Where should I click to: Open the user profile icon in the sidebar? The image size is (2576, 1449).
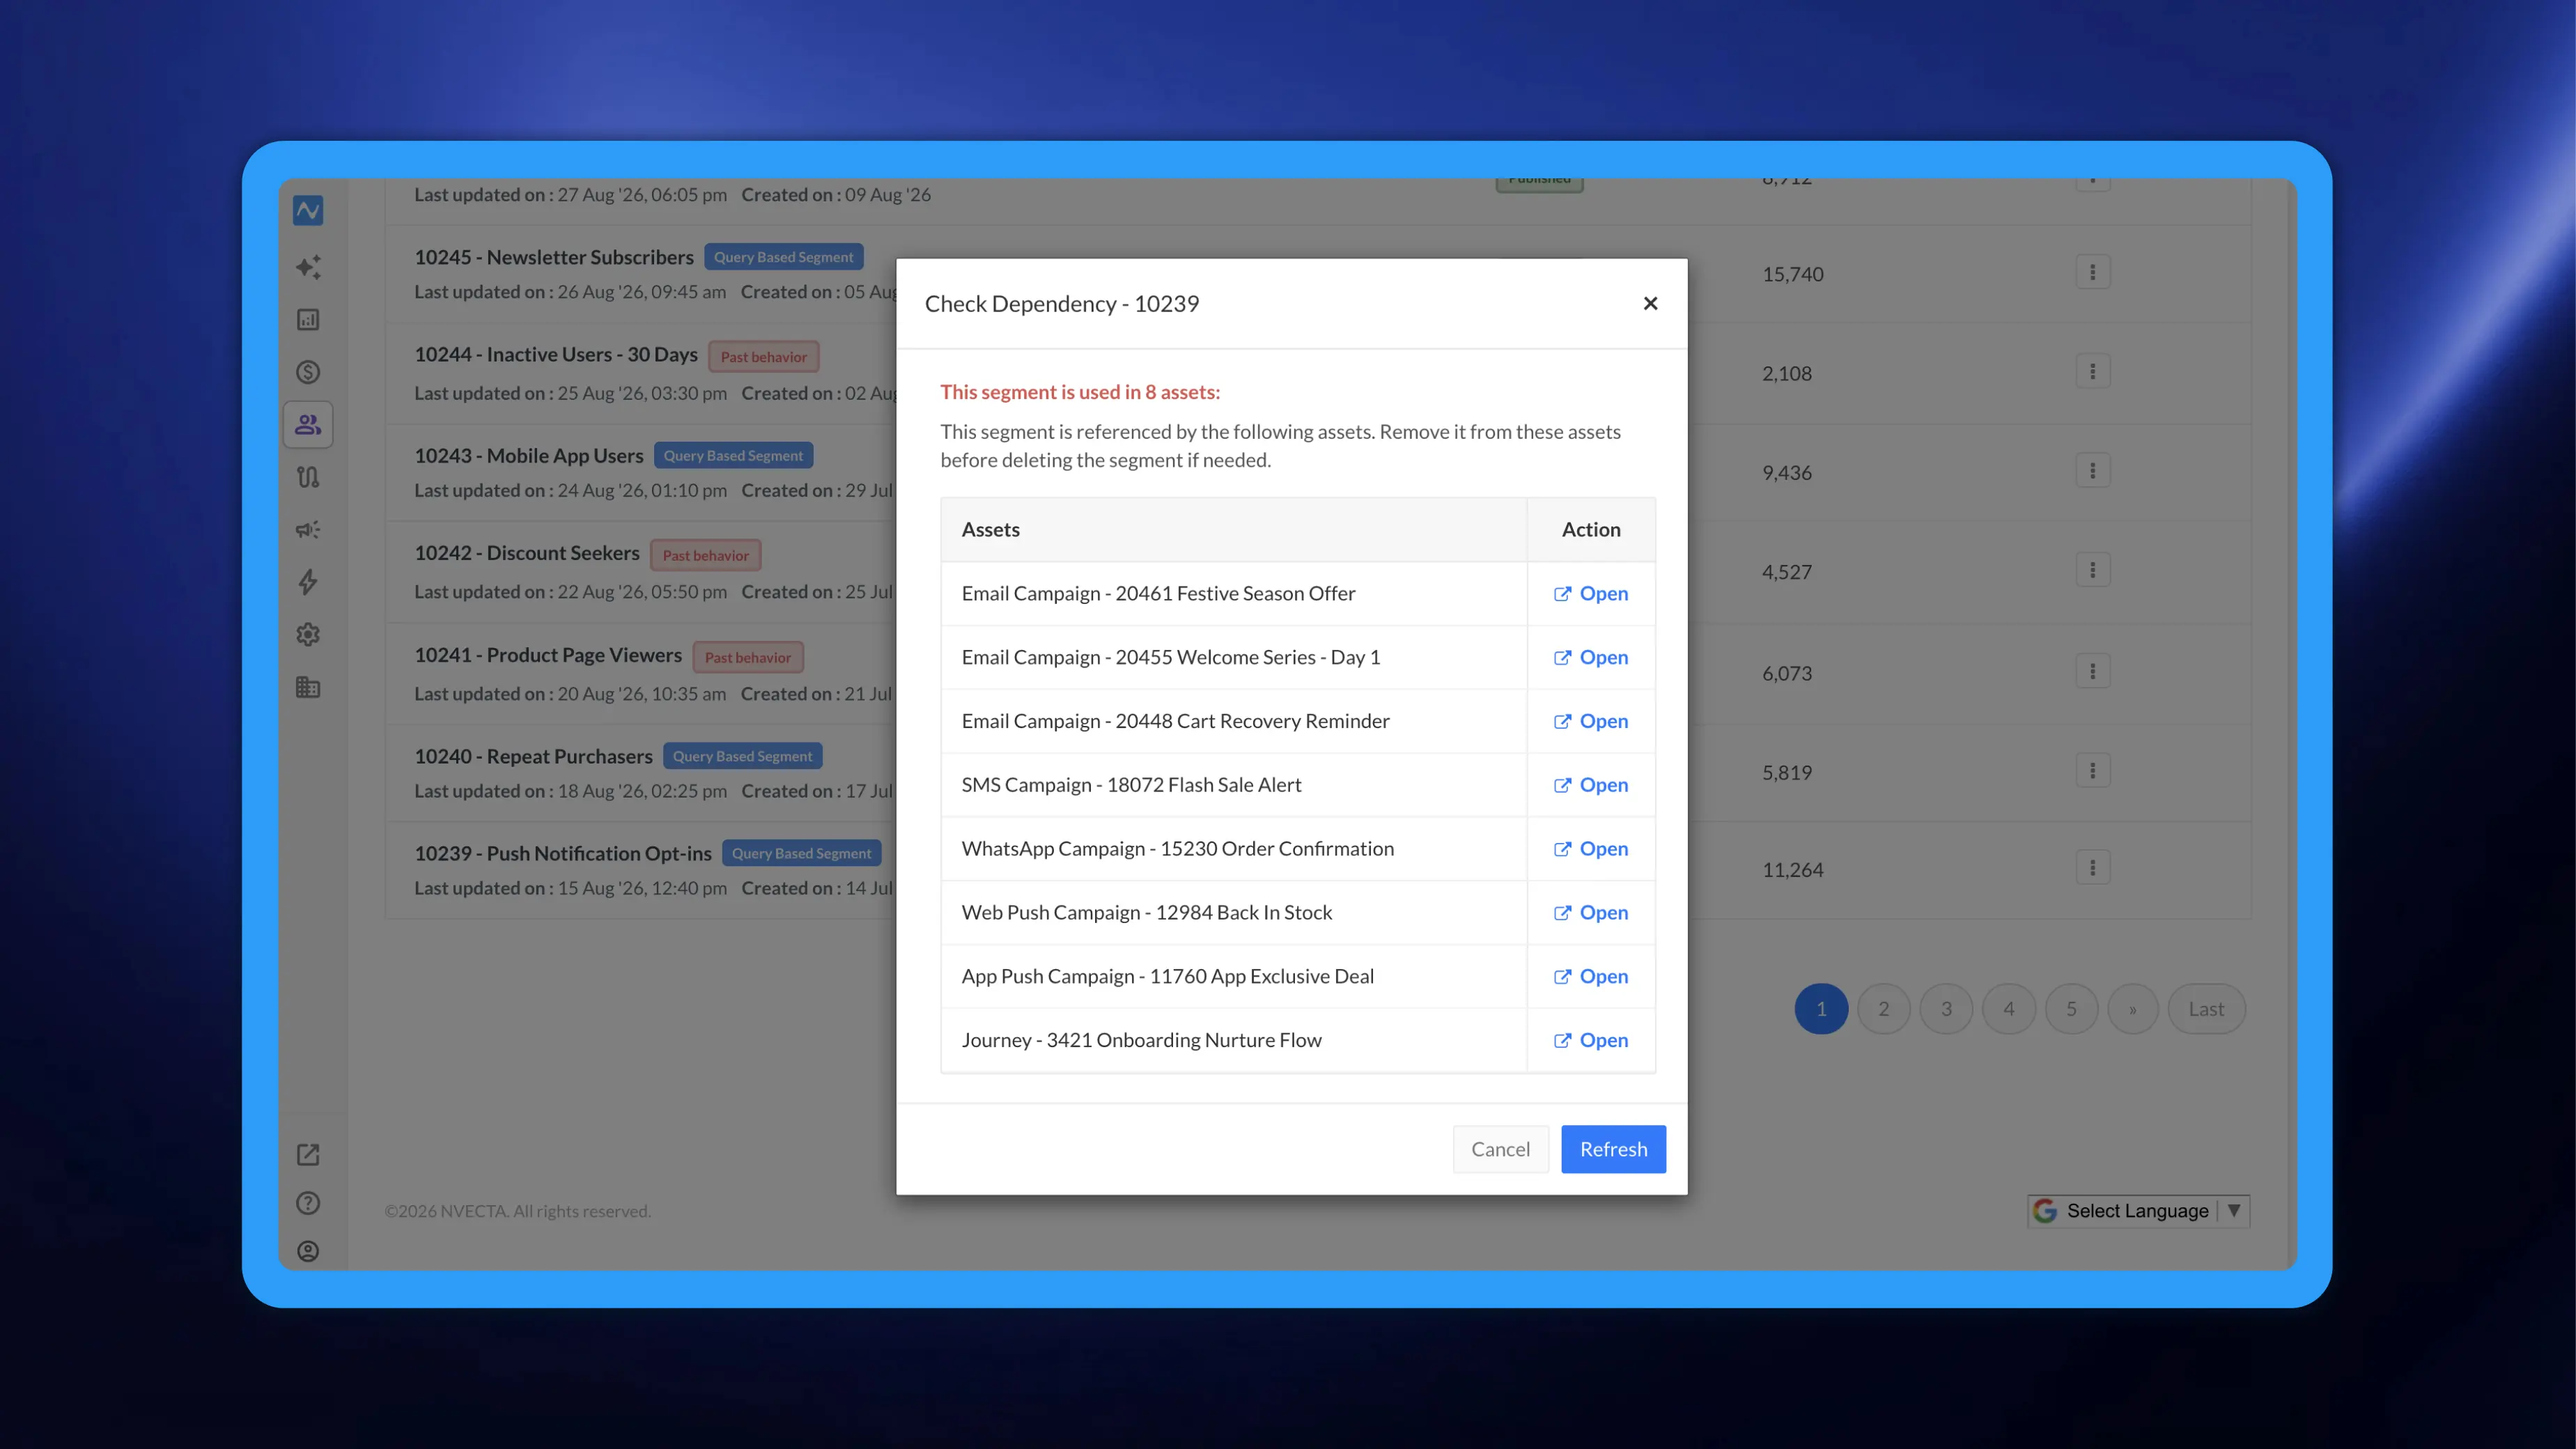pos(308,1251)
